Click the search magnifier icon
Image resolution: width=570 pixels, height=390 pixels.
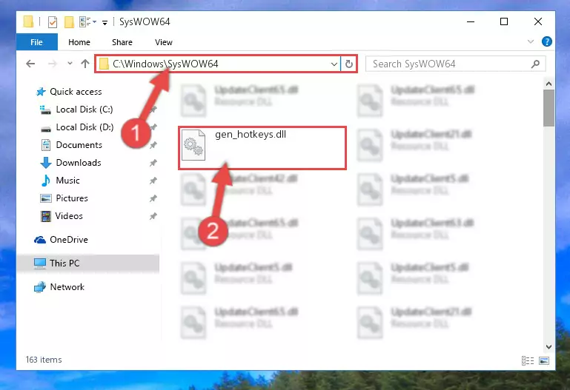pos(535,64)
